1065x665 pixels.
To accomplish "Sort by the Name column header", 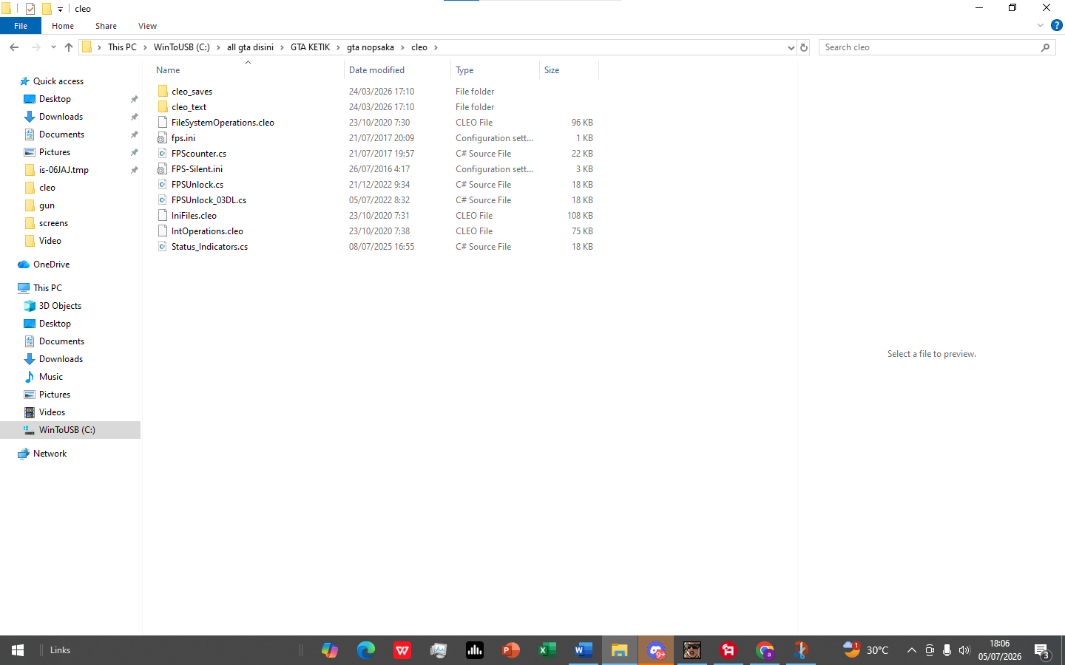I will [x=248, y=70].
